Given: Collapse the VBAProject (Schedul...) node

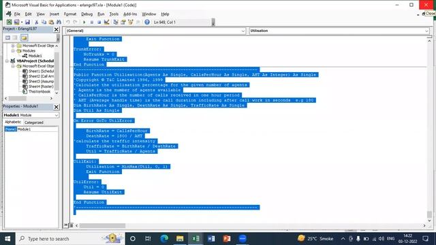Looking at the screenshot, I should click(x=7, y=61).
